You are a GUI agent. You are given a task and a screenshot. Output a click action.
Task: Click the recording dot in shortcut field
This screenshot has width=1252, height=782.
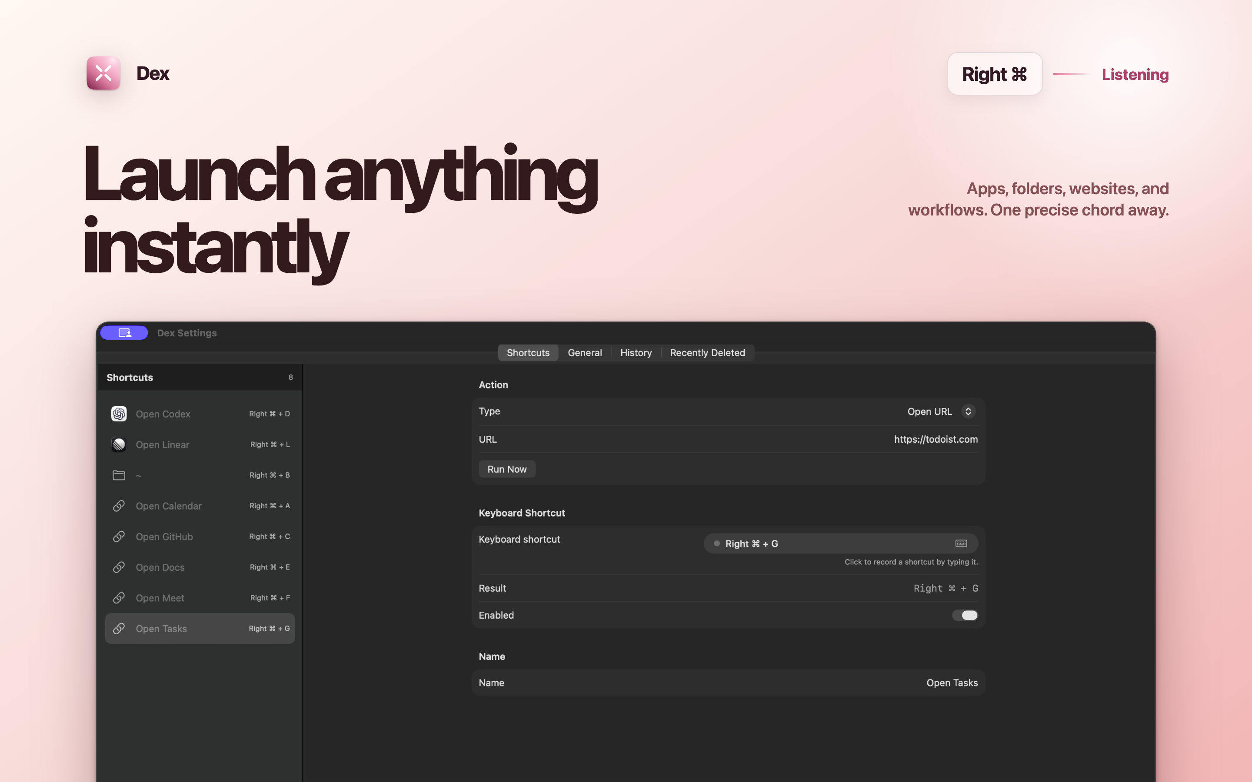717,543
